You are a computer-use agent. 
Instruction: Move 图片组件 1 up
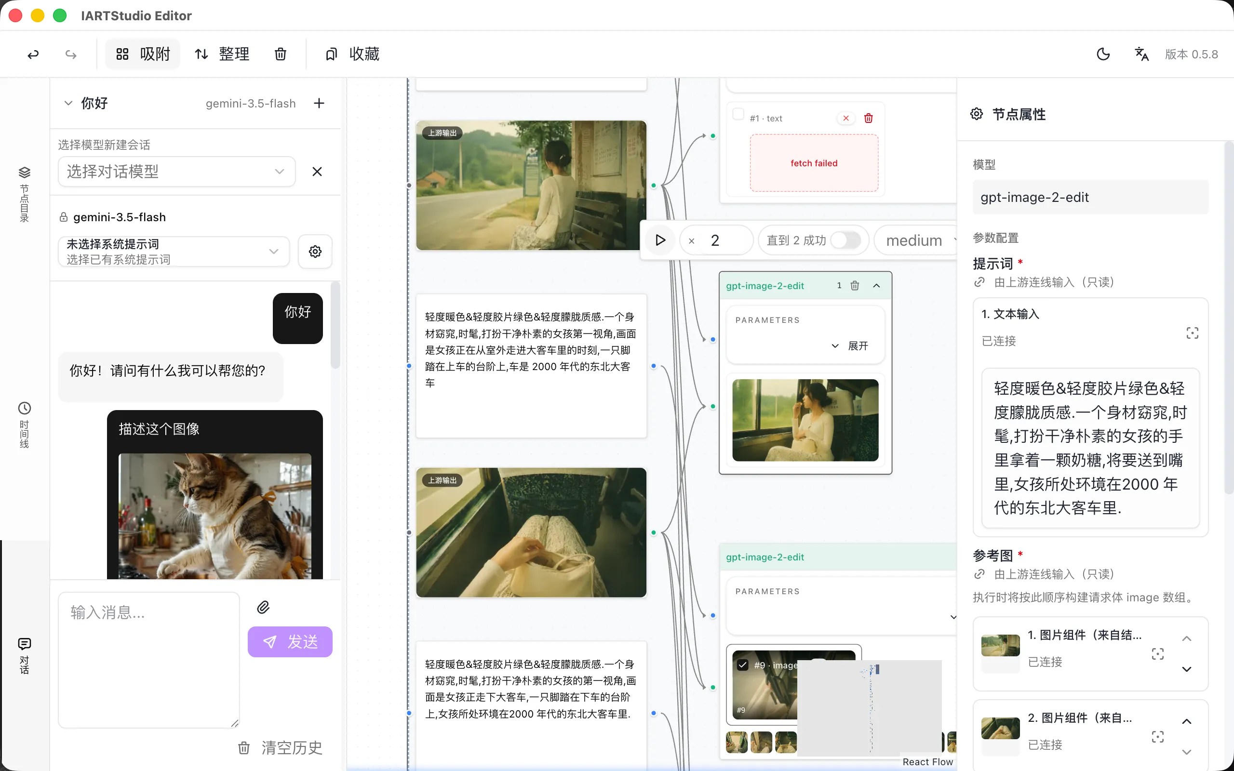pyautogui.click(x=1187, y=638)
